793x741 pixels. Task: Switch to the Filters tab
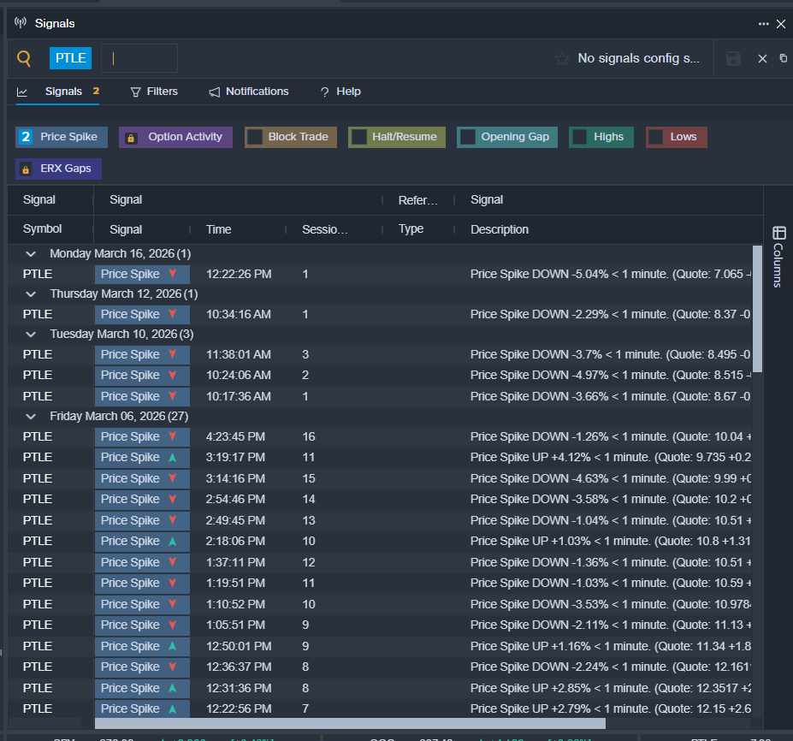(x=154, y=92)
